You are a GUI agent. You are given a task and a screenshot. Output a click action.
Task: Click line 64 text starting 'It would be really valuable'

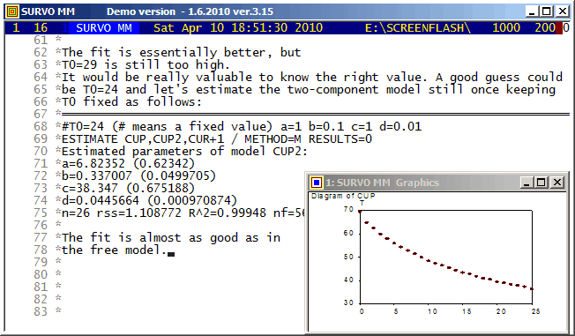[x=312, y=78]
